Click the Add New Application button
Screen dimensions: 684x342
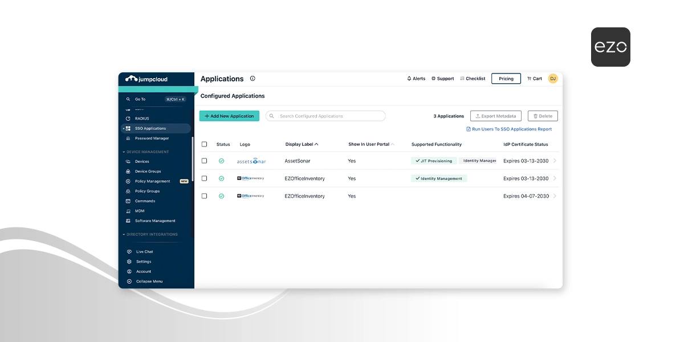[x=229, y=116]
